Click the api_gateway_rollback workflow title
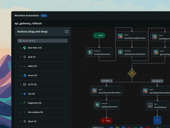Image resolution: width=170 pixels, height=128 pixels. click(28, 23)
